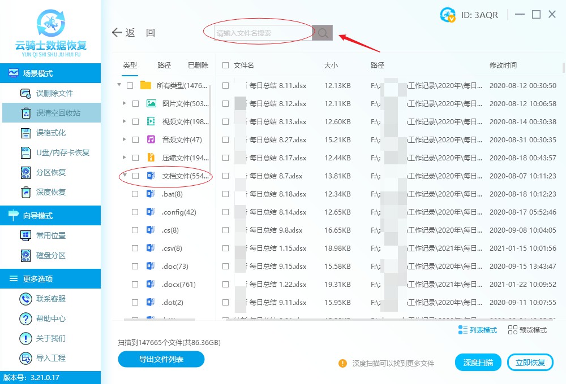Open the 场景模式 section header
The height and width of the screenshot is (384, 566).
(x=50, y=73)
